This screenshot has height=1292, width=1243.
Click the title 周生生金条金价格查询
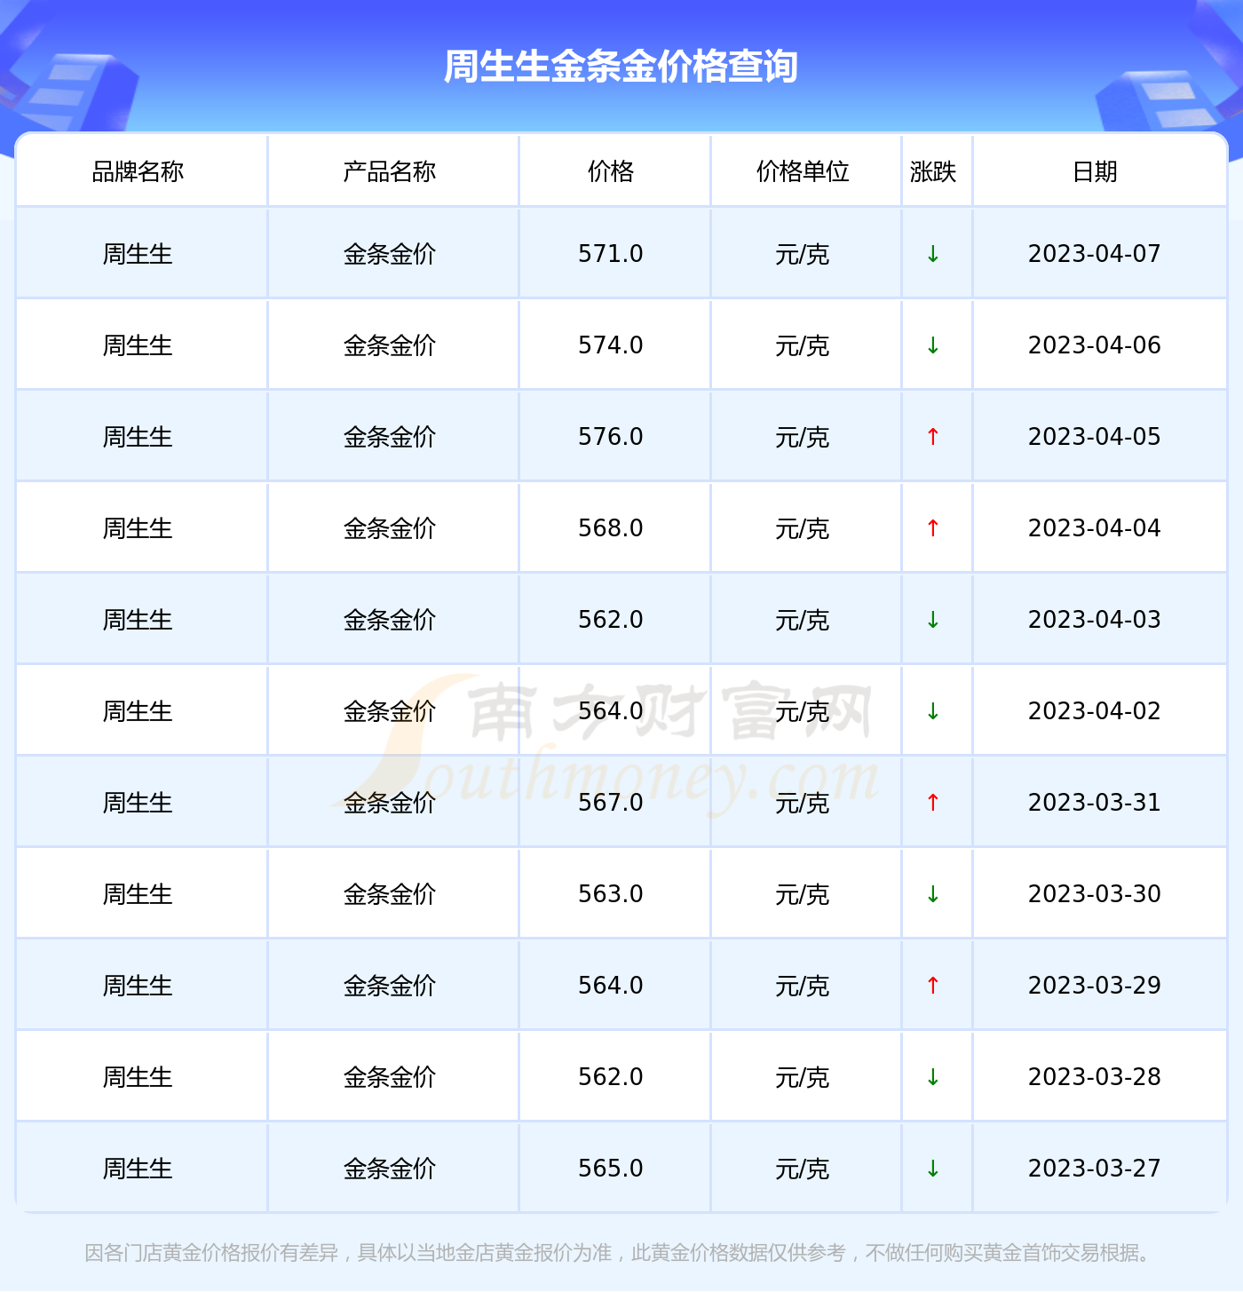(621, 67)
